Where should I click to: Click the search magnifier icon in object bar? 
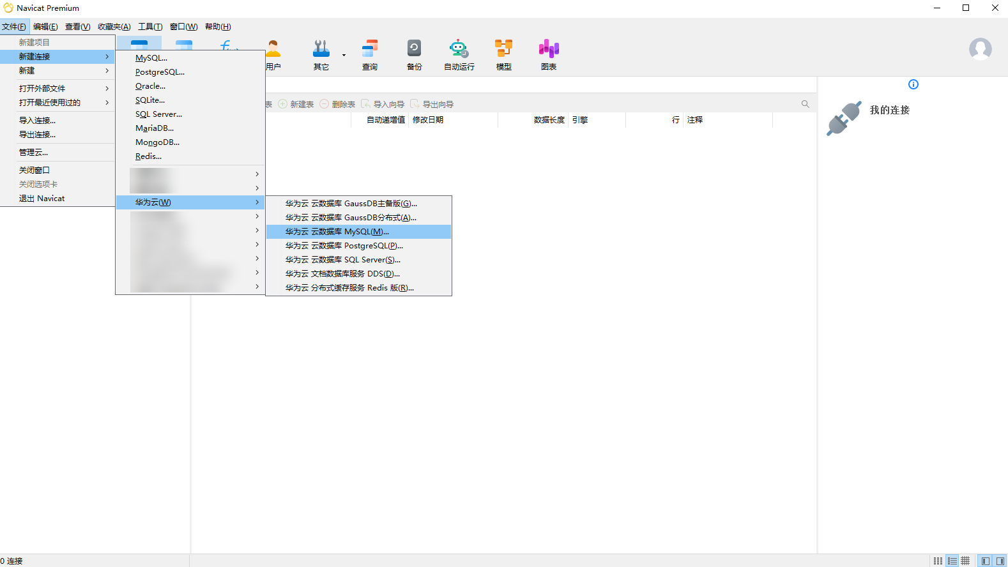[x=805, y=104]
